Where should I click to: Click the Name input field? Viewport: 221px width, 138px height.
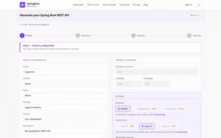click(x=64, y=95)
